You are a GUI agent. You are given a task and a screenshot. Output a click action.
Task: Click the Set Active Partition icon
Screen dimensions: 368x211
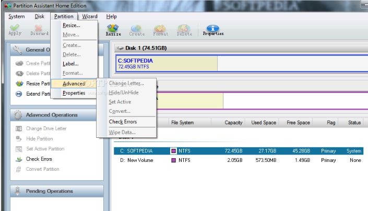click(19, 149)
